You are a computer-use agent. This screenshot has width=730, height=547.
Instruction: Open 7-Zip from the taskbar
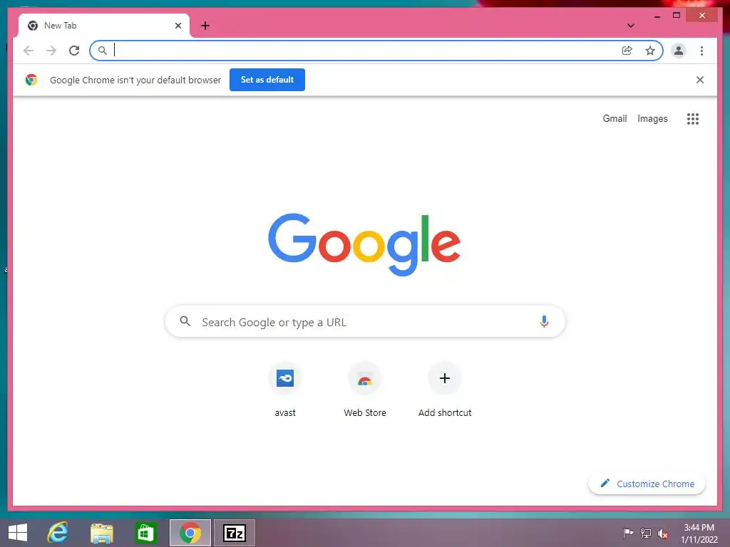pyautogui.click(x=234, y=533)
